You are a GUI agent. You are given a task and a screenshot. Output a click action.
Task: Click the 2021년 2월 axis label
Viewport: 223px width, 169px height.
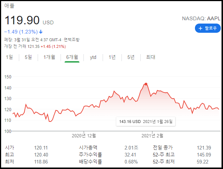point(152,136)
